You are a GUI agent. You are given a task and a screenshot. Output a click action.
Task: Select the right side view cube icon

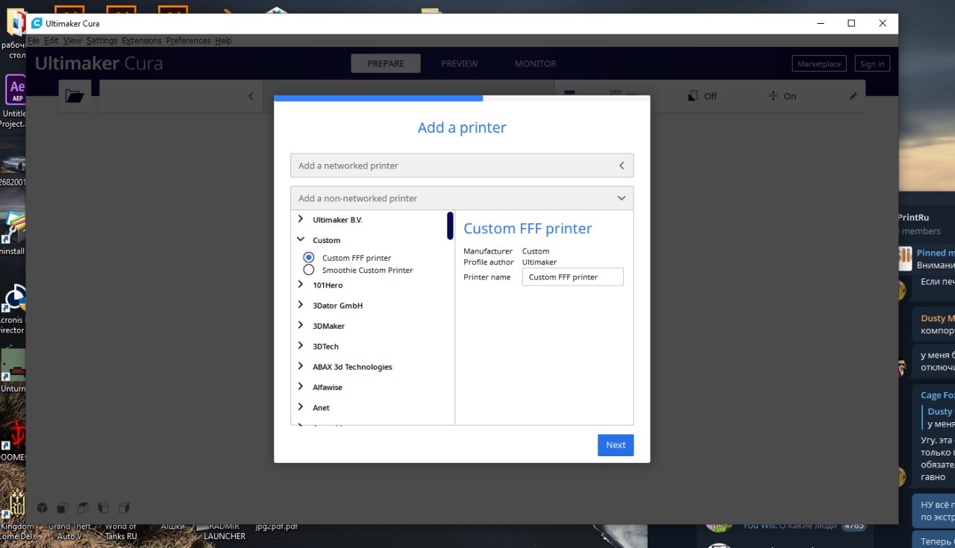pyautogui.click(x=124, y=508)
